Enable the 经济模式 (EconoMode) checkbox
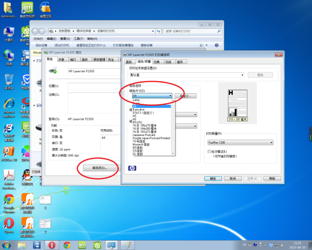The image size is (312, 250). coord(210,151)
